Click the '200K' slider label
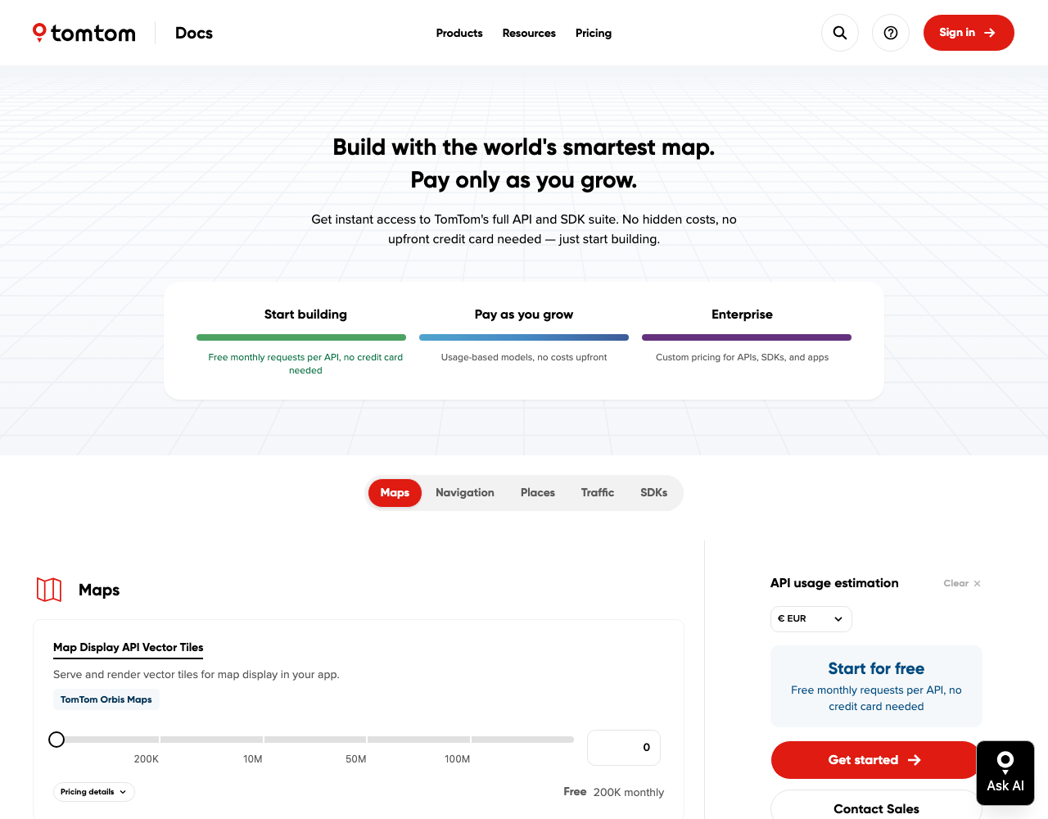Image resolution: width=1048 pixels, height=819 pixels. pyautogui.click(x=147, y=759)
